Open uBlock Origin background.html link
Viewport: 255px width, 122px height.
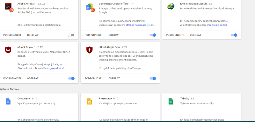54,68
